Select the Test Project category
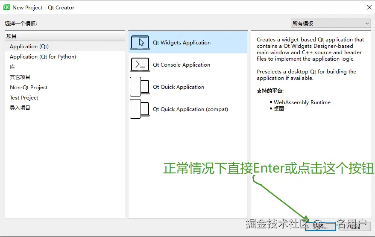This screenshot has width=375, height=237. 65,97
